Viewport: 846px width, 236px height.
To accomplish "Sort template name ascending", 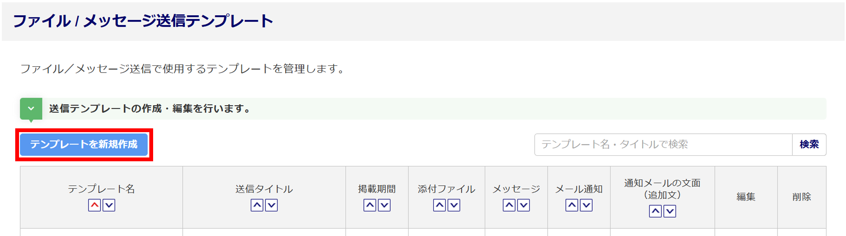I will tap(94, 206).
